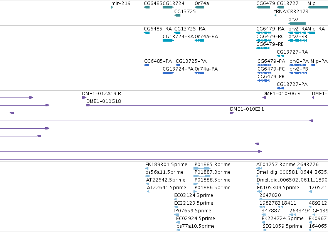Select the DME1-012A19.R clone arrow
This screenshot has height=232, width=328.
click(84, 98)
